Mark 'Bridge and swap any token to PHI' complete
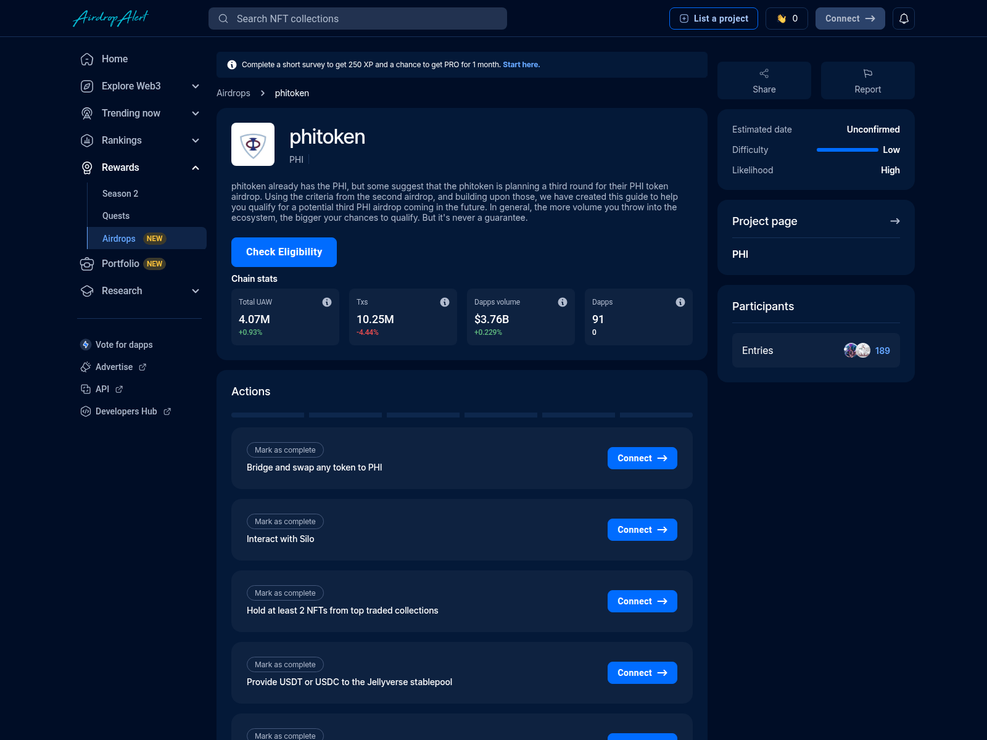 pos(284,450)
